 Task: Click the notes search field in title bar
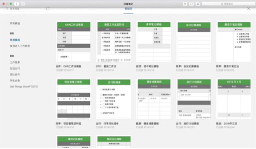(x=229, y=4)
